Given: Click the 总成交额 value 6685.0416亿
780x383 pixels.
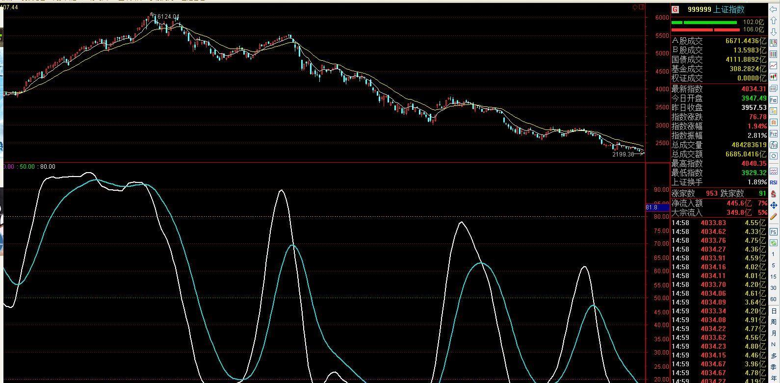Looking at the screenshot, I should click(746, 154).
